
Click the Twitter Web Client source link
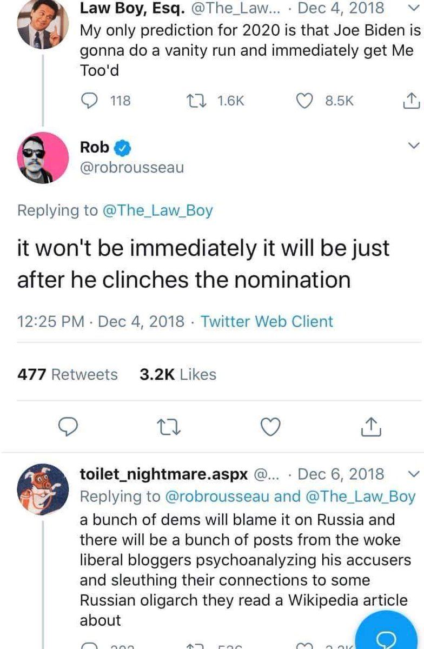[267, 322]
